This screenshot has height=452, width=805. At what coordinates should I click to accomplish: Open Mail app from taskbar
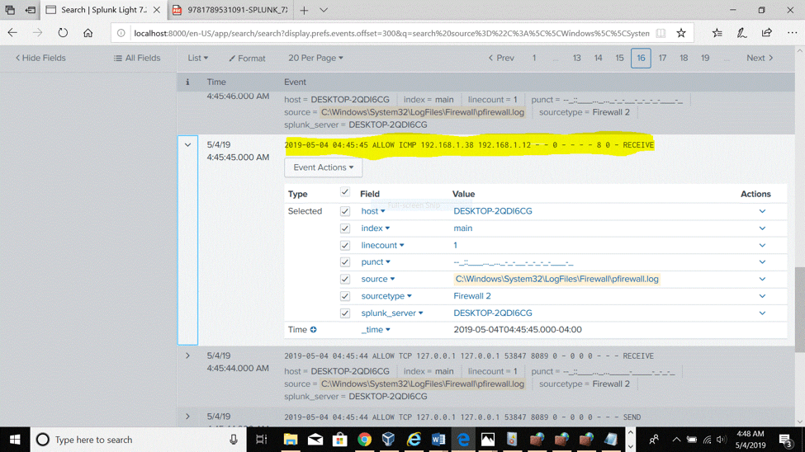315,440
